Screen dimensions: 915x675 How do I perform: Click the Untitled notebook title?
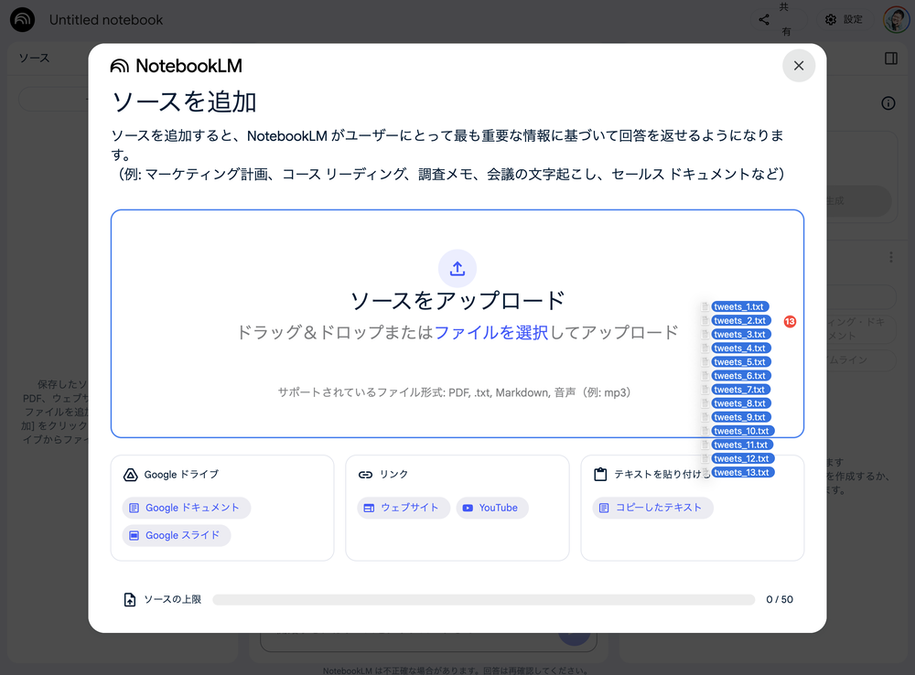(x=106, y=19)
